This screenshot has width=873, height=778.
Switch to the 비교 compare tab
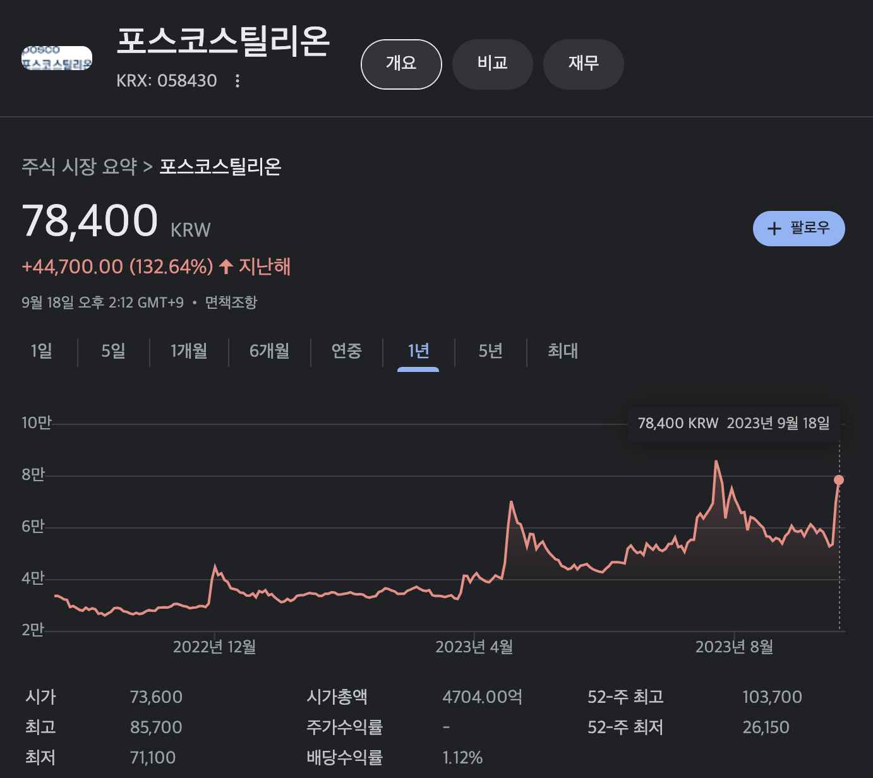(493, 64)
